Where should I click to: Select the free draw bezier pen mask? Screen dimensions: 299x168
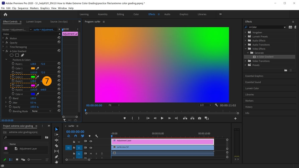(22, 55)
